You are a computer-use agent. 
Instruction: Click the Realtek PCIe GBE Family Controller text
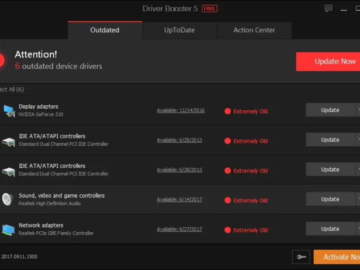tap(56, 233)
